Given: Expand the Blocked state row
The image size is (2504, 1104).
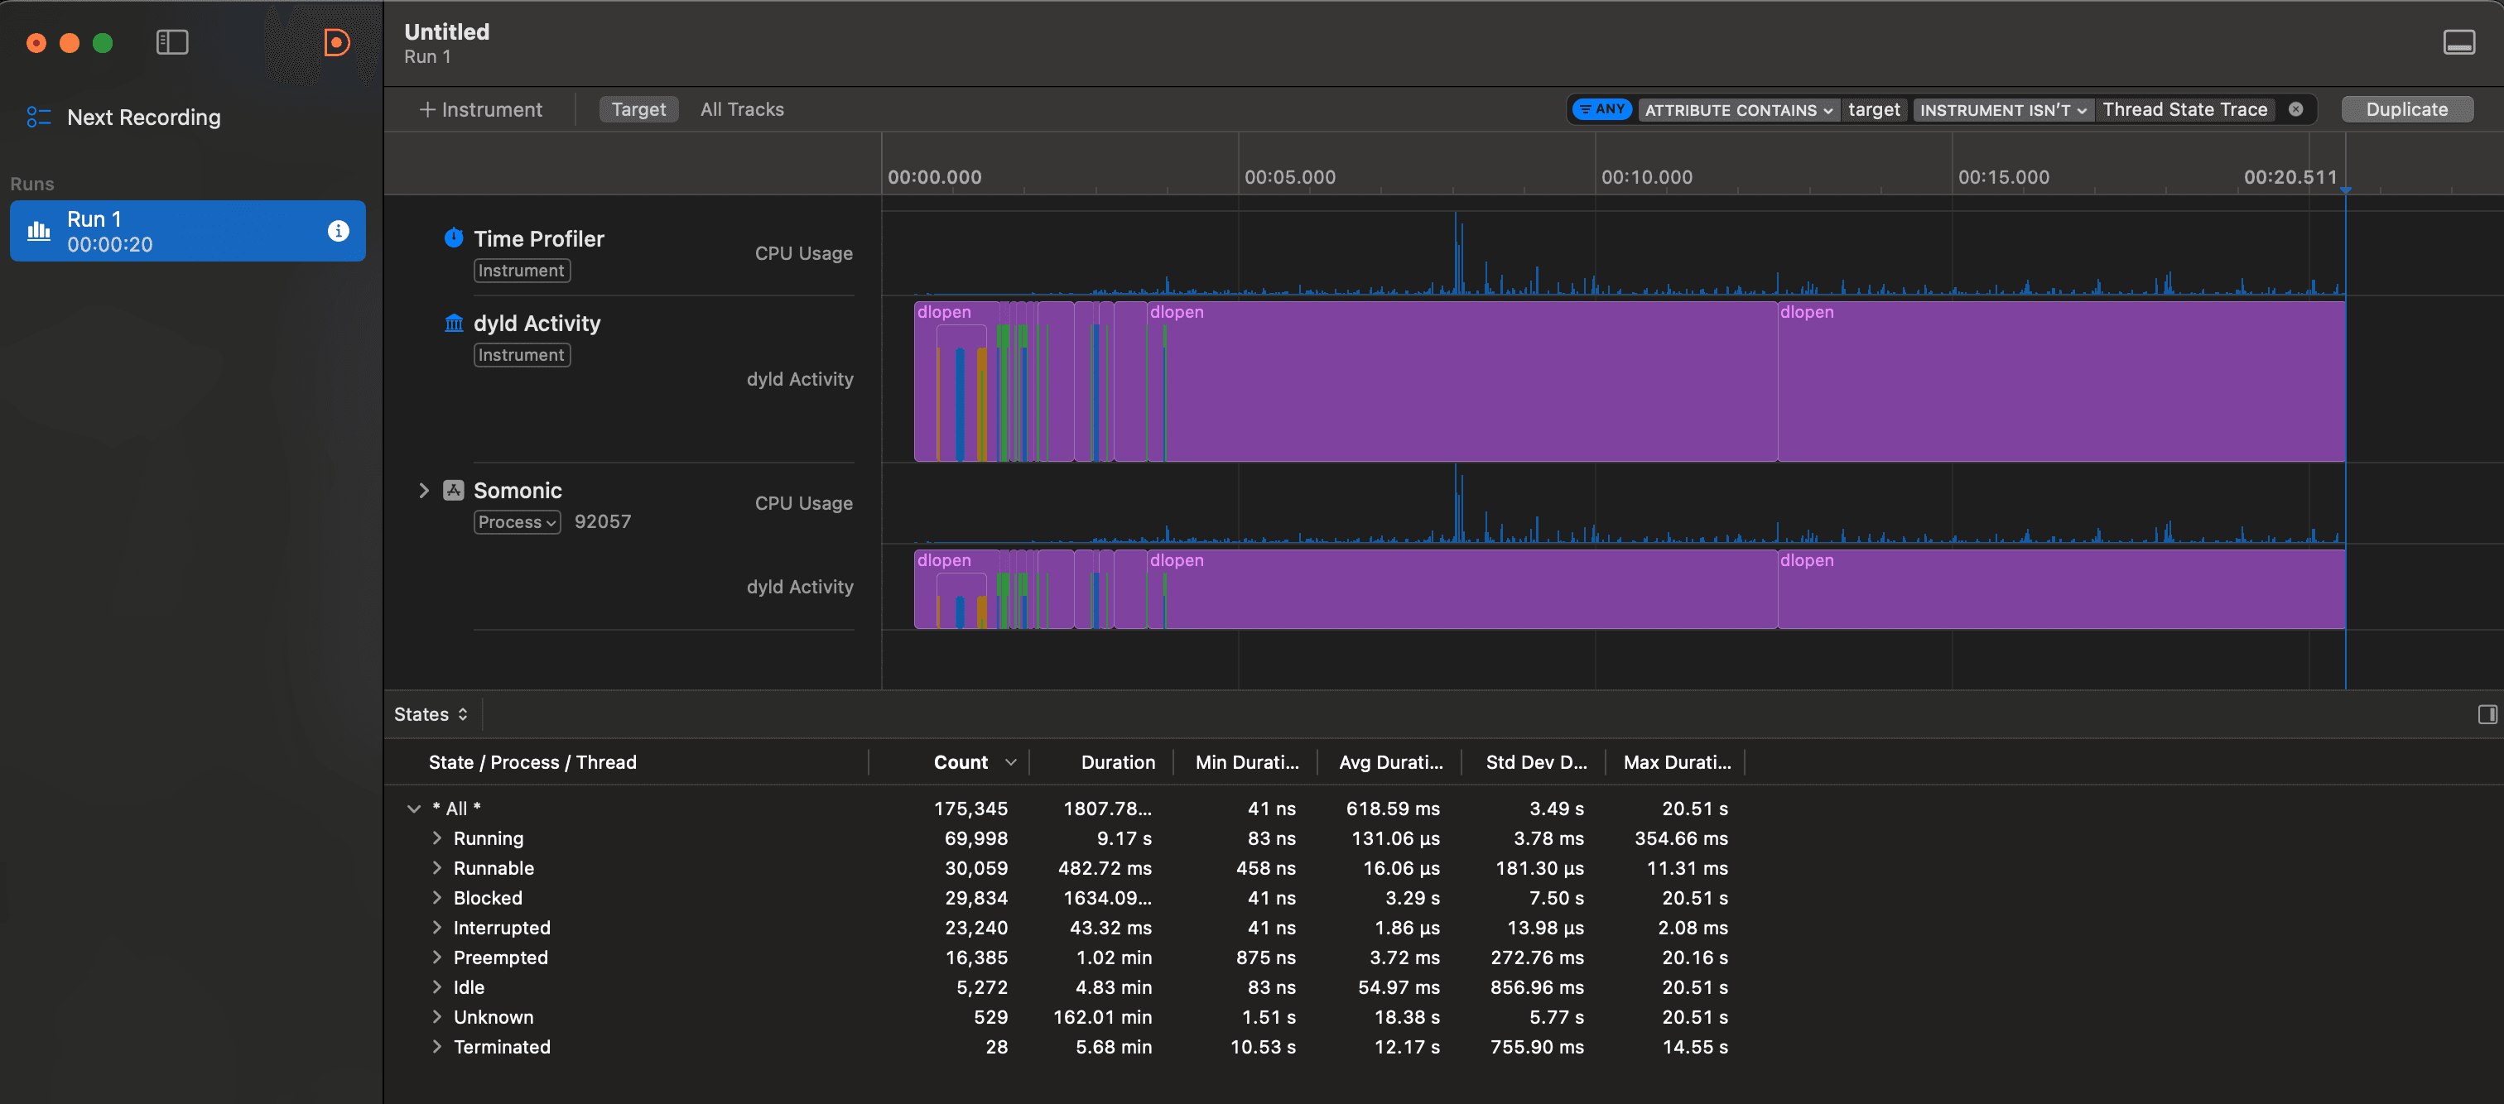Looking at the screenshot, I should (436, 898).
